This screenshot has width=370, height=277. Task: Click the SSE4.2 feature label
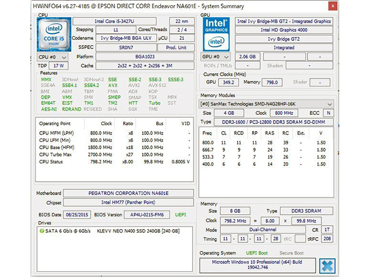pos(91,85)
